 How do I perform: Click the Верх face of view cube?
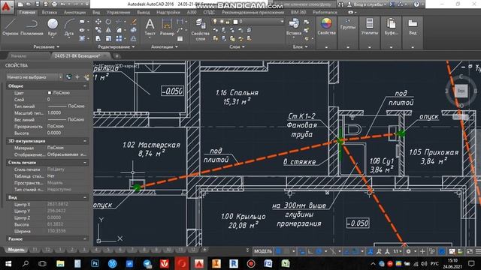pyautogui.click(x=461, y=91)
